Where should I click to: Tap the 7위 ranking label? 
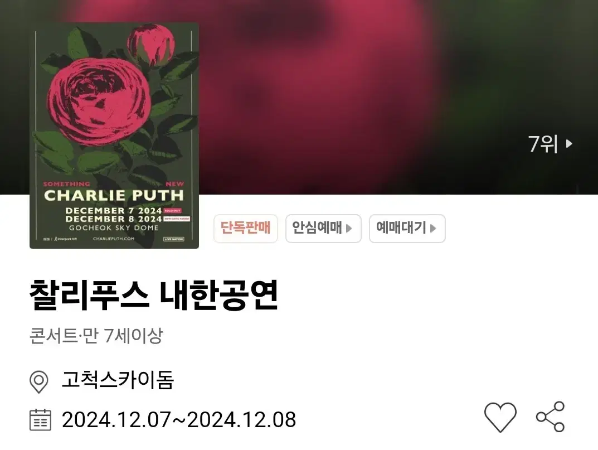click(543, 144)
